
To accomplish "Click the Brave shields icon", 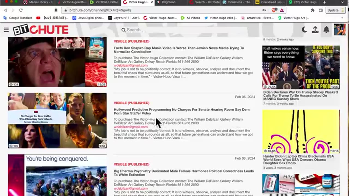I will [x=274, y=10].
